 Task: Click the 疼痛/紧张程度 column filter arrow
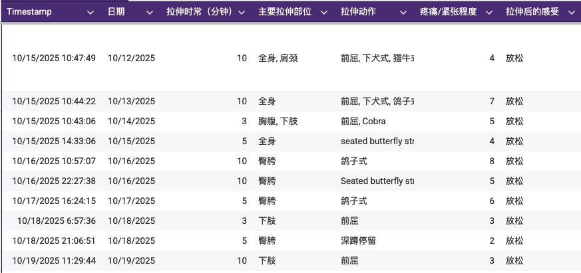click(x=489, y=12)
